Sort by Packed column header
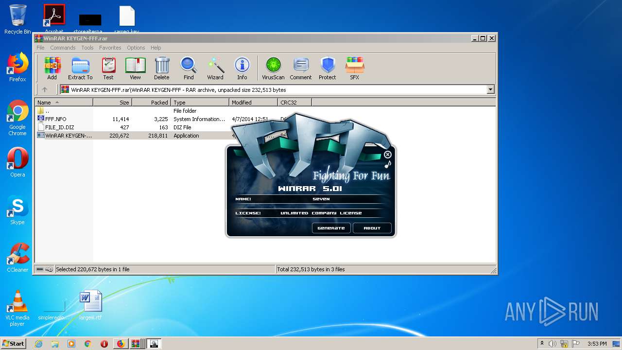Screen dimensions: 622x350 tap(151, 102)
